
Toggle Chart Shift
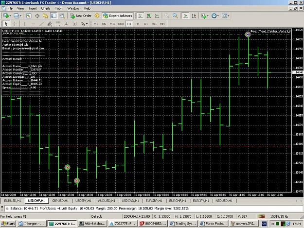(194, 16)
